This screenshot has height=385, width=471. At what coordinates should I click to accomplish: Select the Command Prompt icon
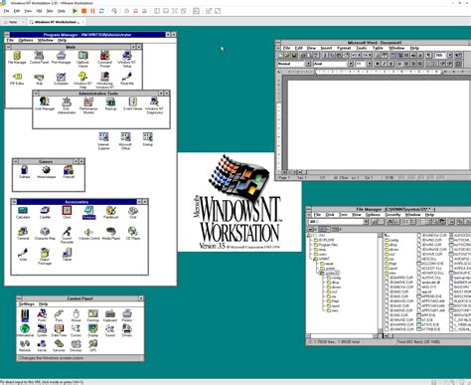104,59
